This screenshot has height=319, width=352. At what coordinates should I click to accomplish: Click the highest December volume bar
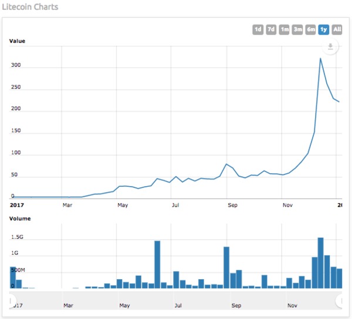point(320,263)
